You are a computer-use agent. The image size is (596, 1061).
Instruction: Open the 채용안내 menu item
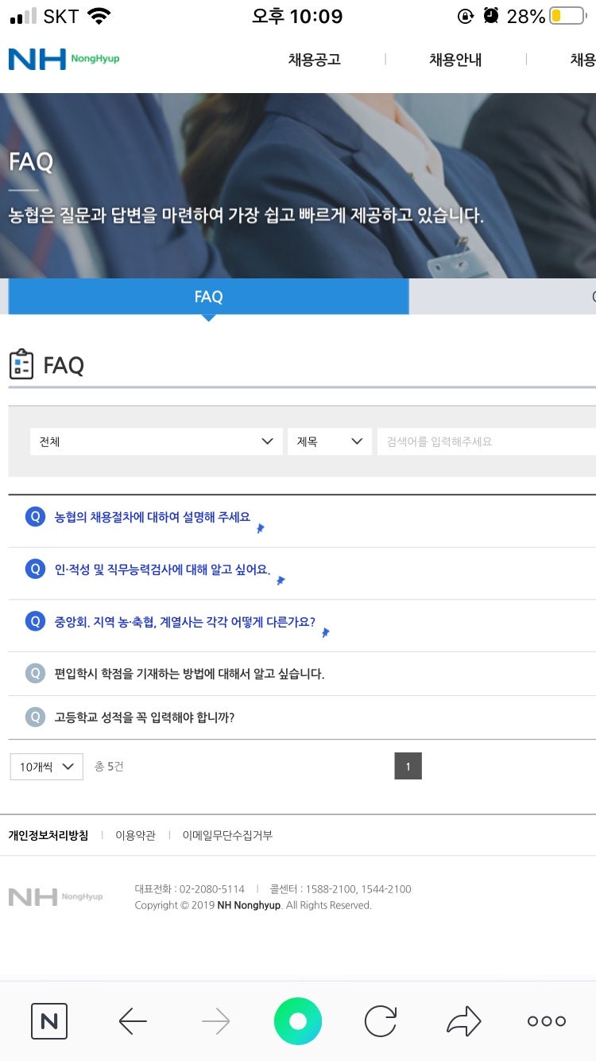pyautogui.click(x=455, y=60)
